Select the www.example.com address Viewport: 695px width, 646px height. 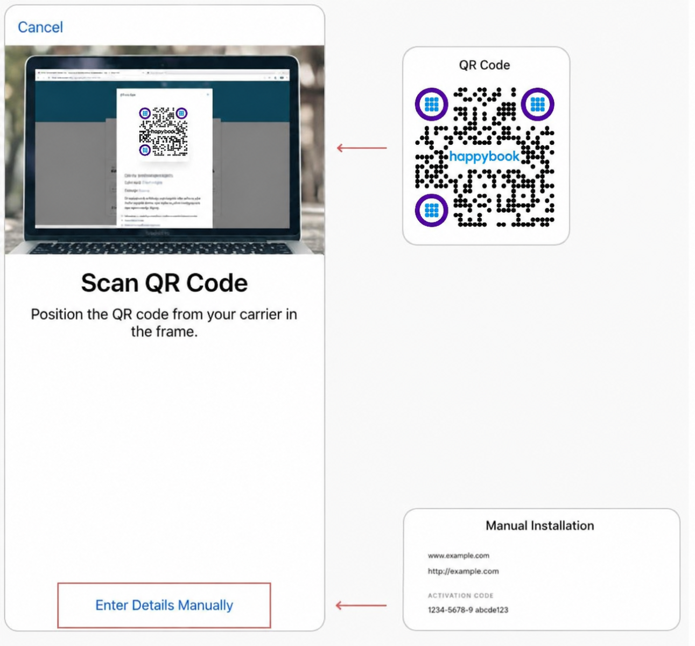click(459, 556)
